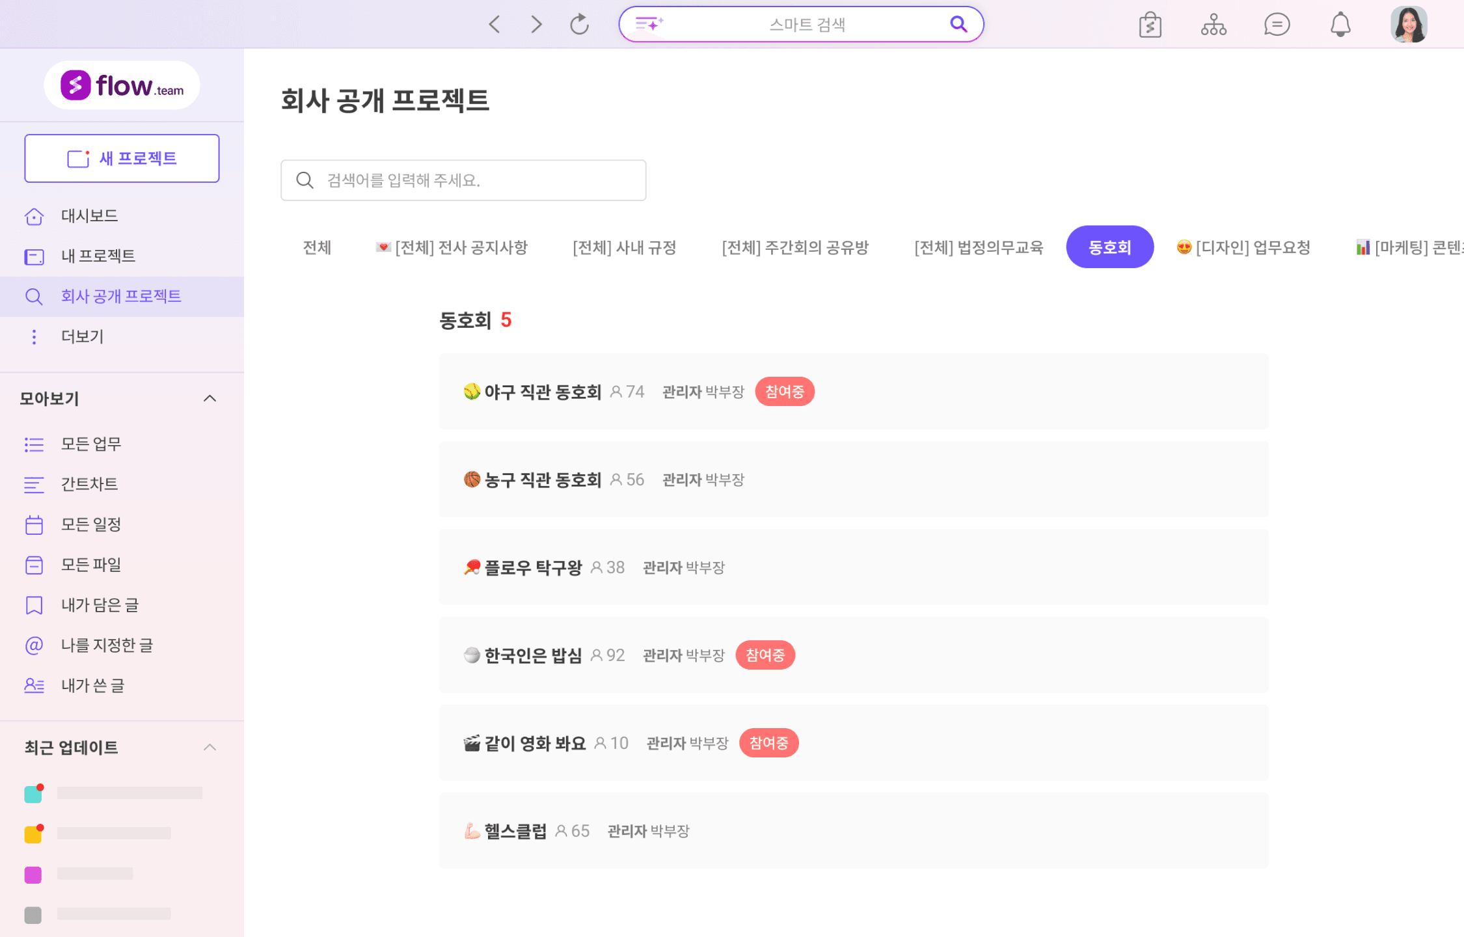Switch to the 전체 tab

tap(317, 247)
